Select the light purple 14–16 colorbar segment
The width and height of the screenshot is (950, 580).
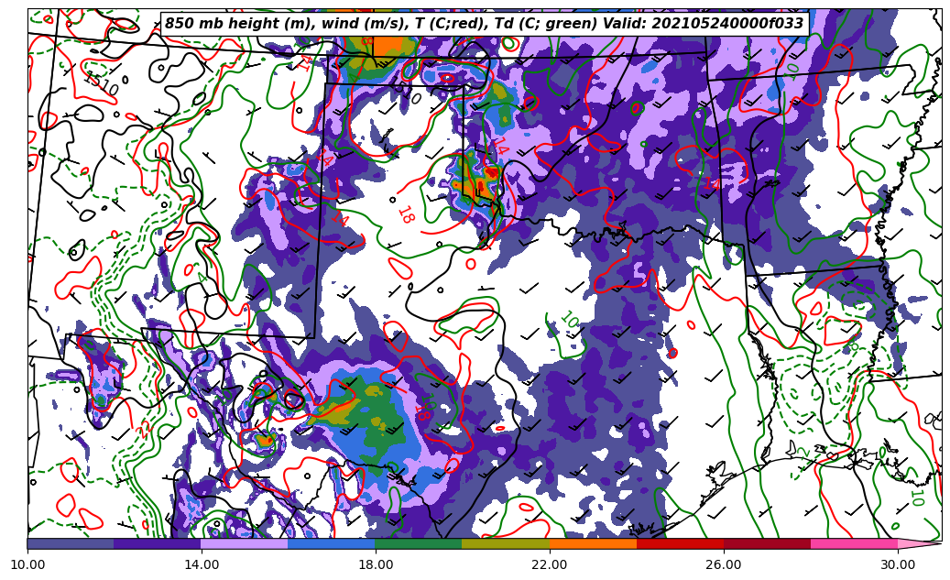click(245, 543)
